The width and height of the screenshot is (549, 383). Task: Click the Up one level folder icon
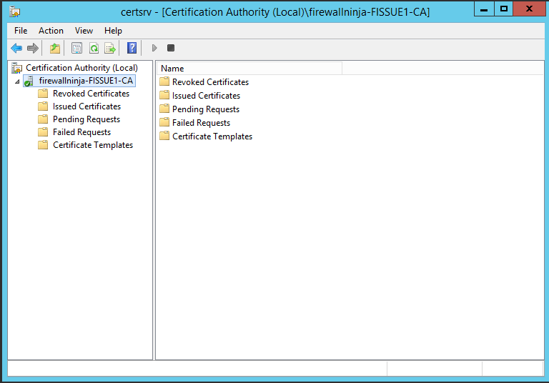coord(55,48)
